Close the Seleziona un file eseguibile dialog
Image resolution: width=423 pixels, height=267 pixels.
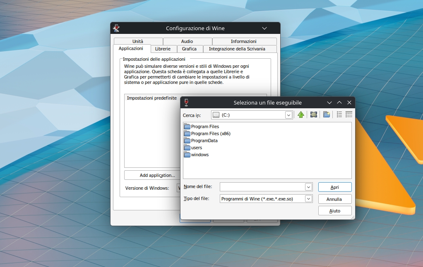click(349, 103)
